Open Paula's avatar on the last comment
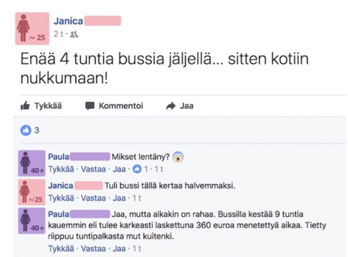This screenshot has width=348, height=257. 32,221
